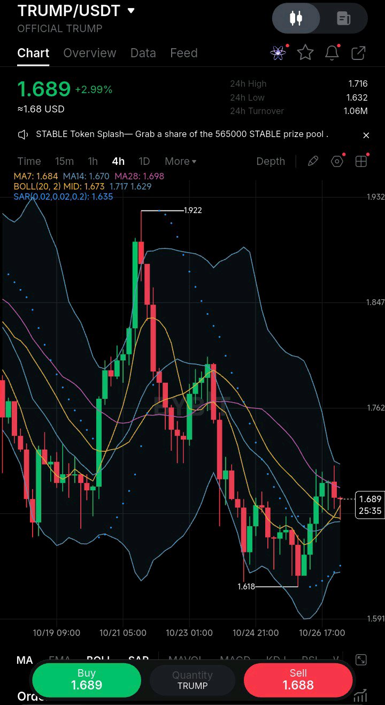
Task: Toggle the SAR indicator
Action: [x=138, y=660]
